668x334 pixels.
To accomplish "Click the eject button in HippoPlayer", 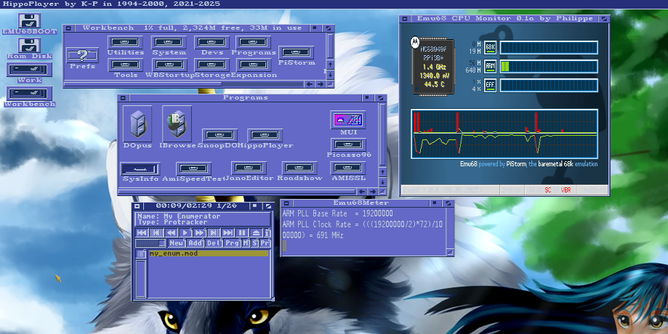I will pyautogui.click(x=255, y=232).
